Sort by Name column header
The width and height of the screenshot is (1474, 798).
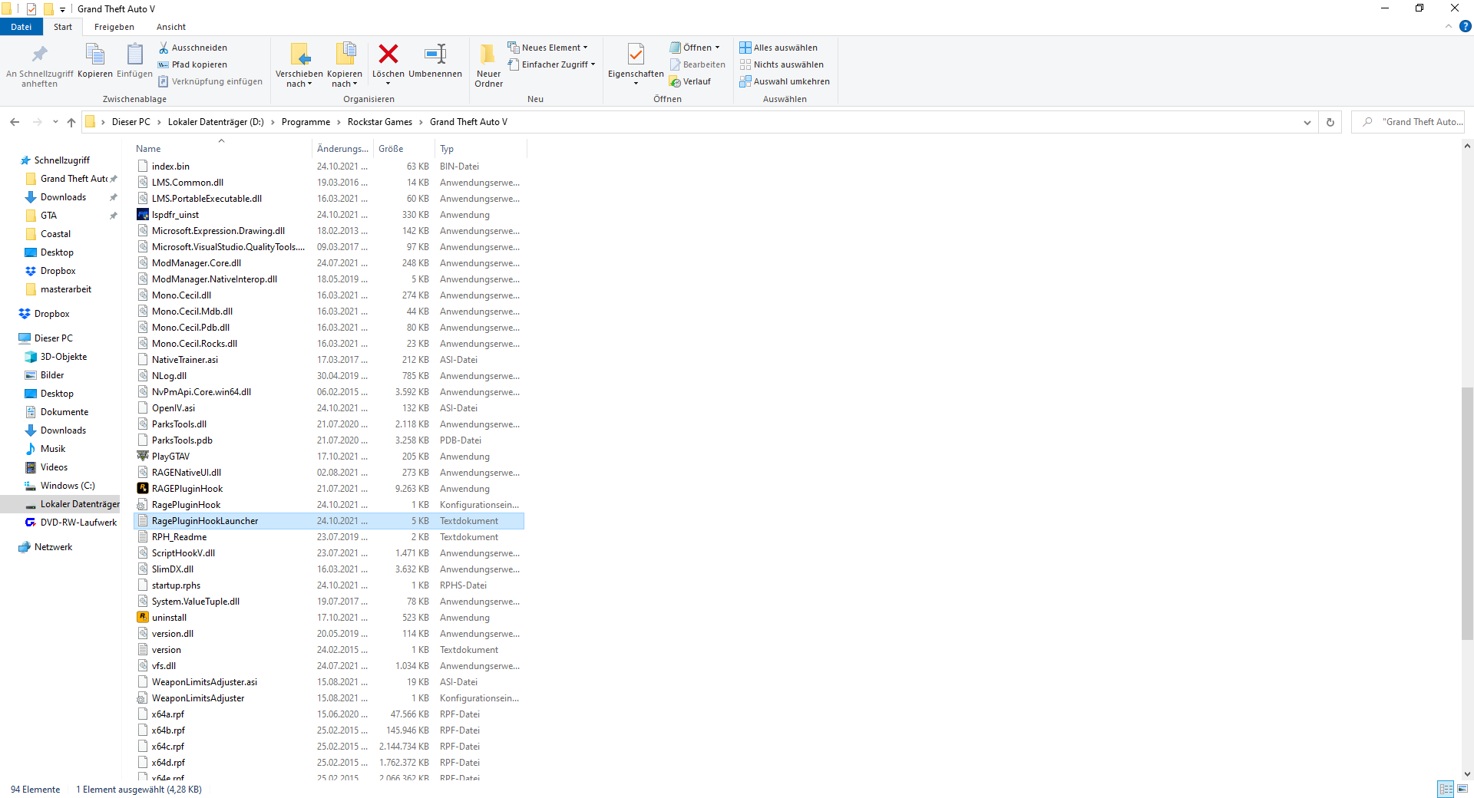pyautogui.click(x=223, y=149)
